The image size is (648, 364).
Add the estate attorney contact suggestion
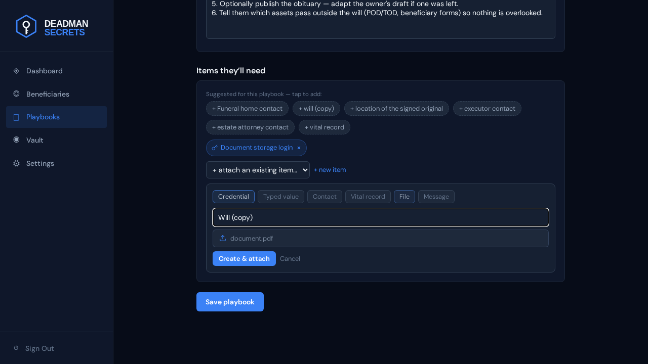(250, 127)
